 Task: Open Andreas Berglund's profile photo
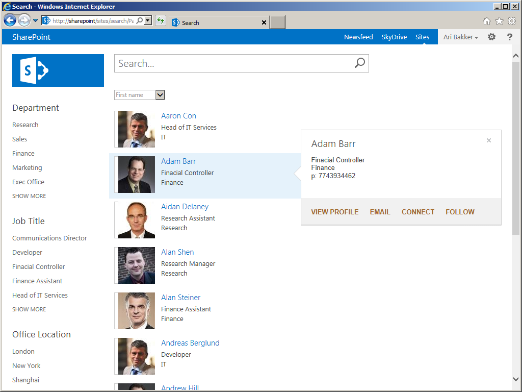click(x=137, y=356)
